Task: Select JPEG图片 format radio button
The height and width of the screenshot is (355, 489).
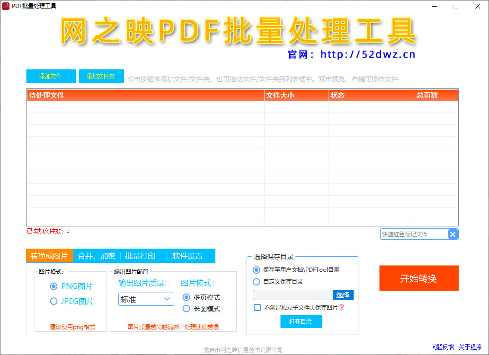Action: [x=53, y=301]
